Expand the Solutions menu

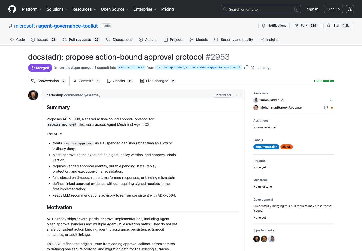coord(57,9)
